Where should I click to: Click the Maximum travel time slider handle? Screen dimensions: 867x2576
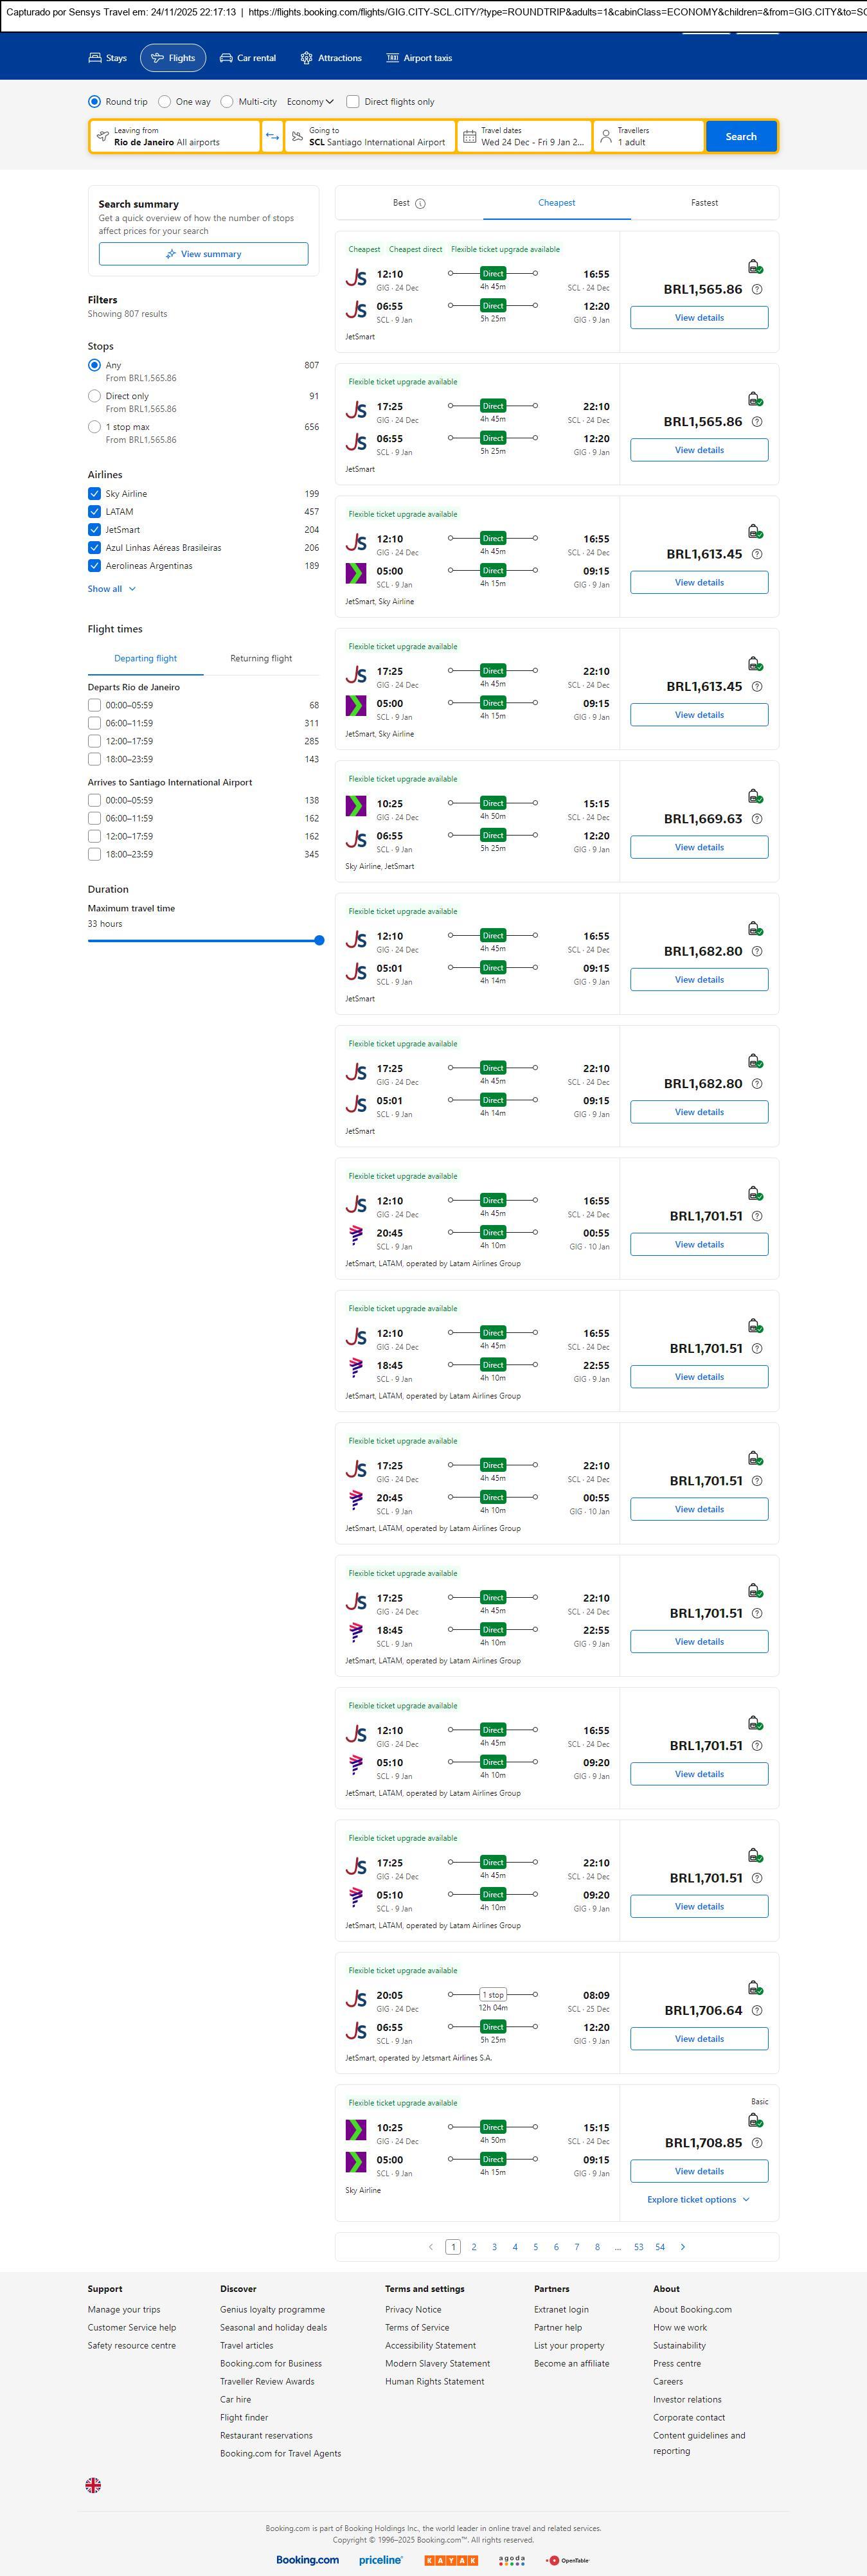tap(319, 940)
